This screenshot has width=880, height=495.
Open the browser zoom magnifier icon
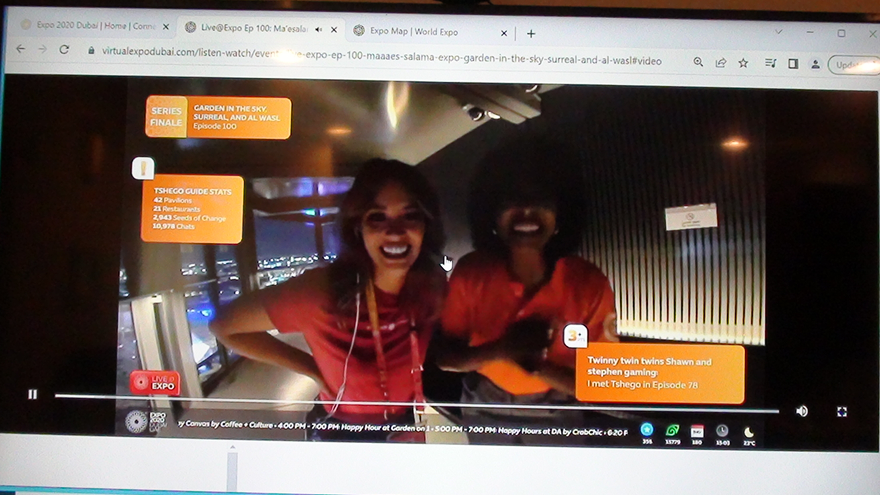698,62
